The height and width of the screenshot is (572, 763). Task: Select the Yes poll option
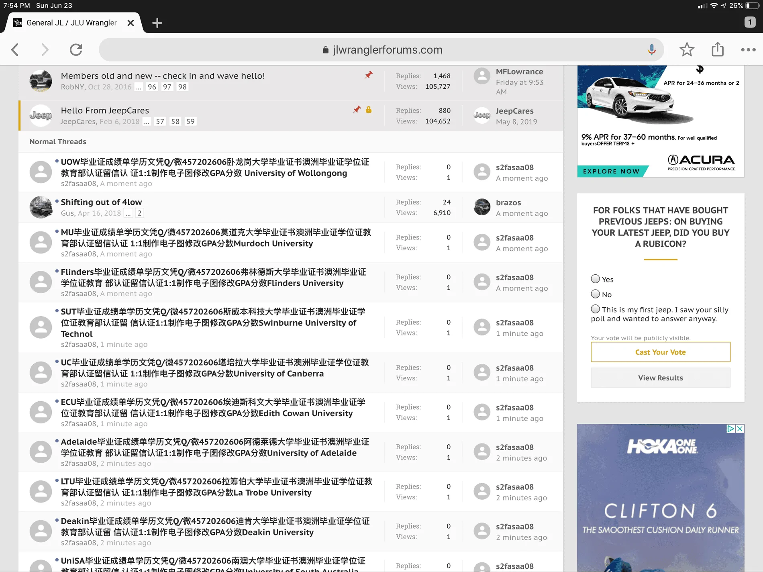[596, 279]
